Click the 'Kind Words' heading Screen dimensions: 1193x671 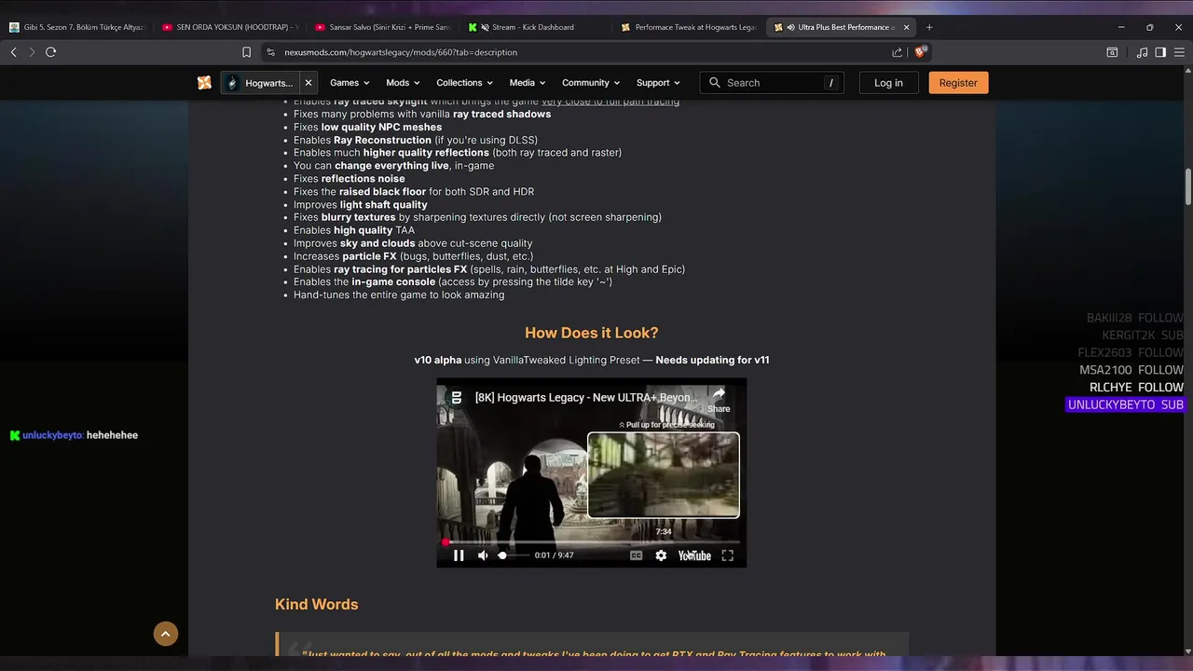click(x=316, y=604)
